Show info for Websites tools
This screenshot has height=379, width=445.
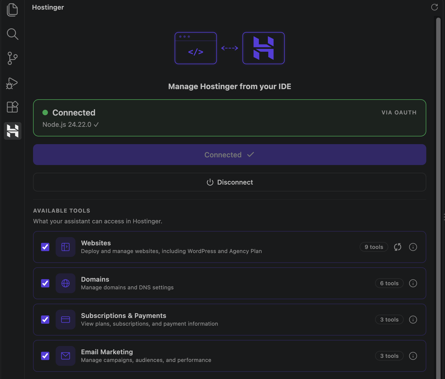pos(413,247)
